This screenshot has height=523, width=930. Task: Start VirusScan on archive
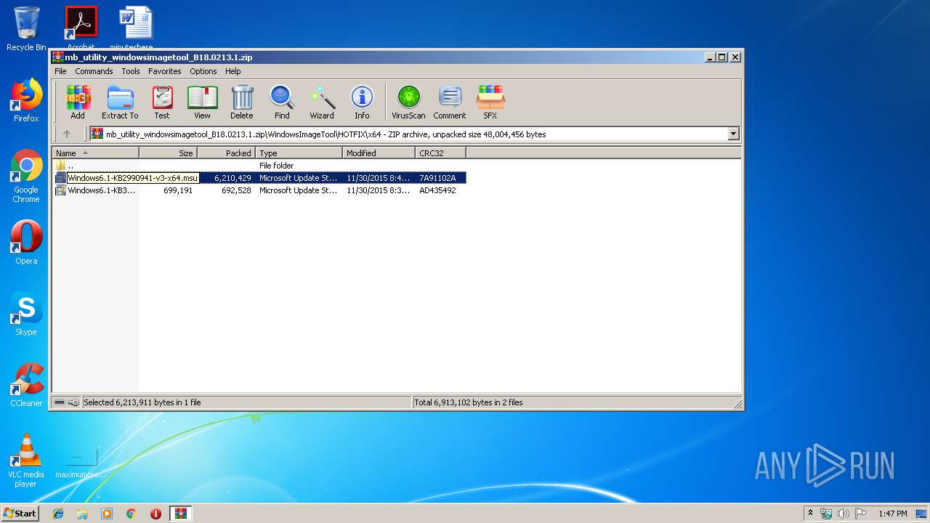(408, 102)
